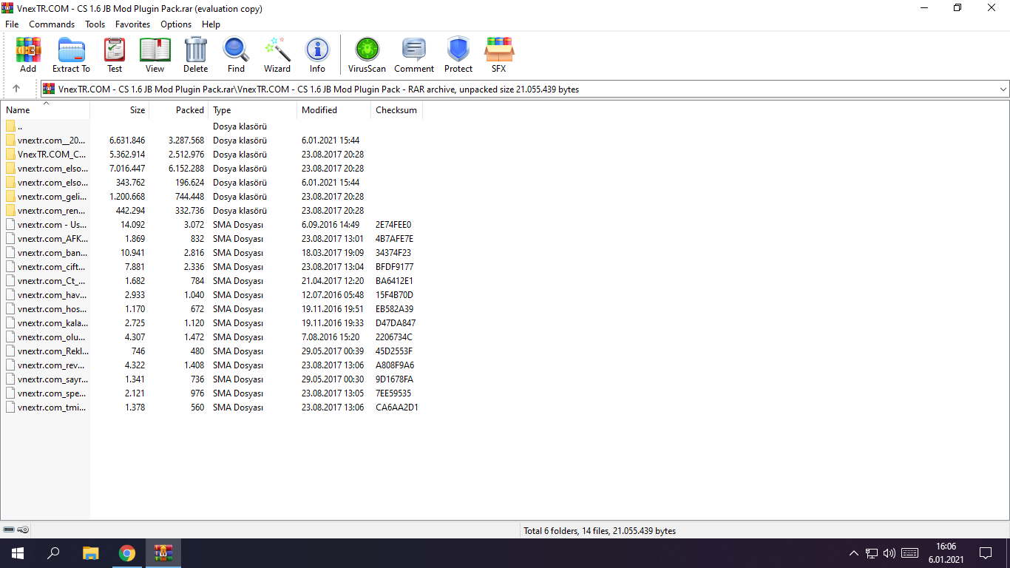Click the checksum value 2E74FEE0
This screenshot has width=1010, height=568.
pos(393,225)
